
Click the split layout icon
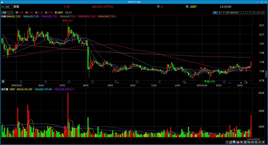tap(245, 142)
